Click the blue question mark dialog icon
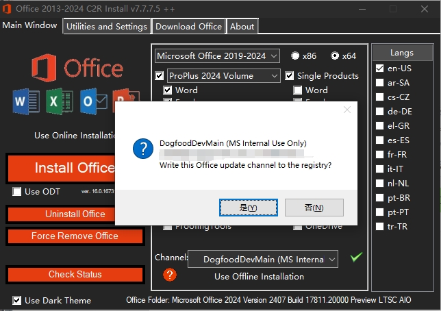The height and width of the screenshot is (311, 441). [143, 149]
